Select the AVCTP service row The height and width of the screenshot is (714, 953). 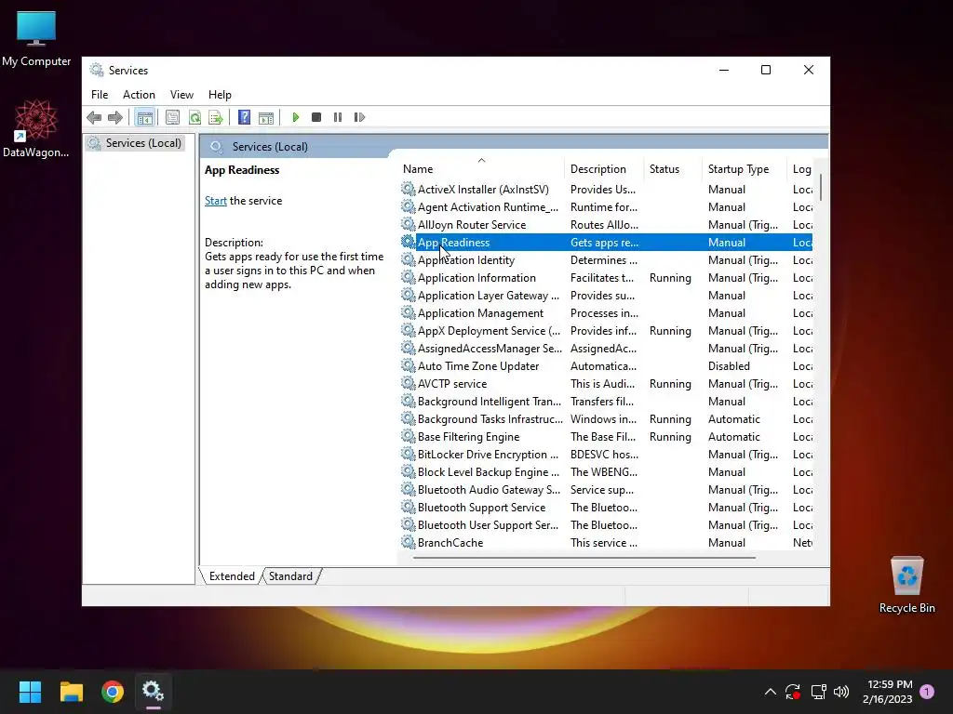coord(606,384)
